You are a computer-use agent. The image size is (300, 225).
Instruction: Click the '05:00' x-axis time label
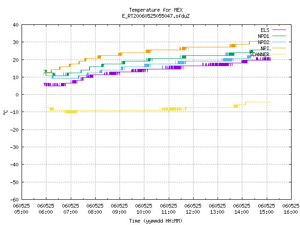click(x=22, y=212)
